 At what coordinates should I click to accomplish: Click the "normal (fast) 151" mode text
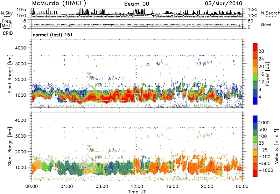pyautogui.click(x=52, y=35)
